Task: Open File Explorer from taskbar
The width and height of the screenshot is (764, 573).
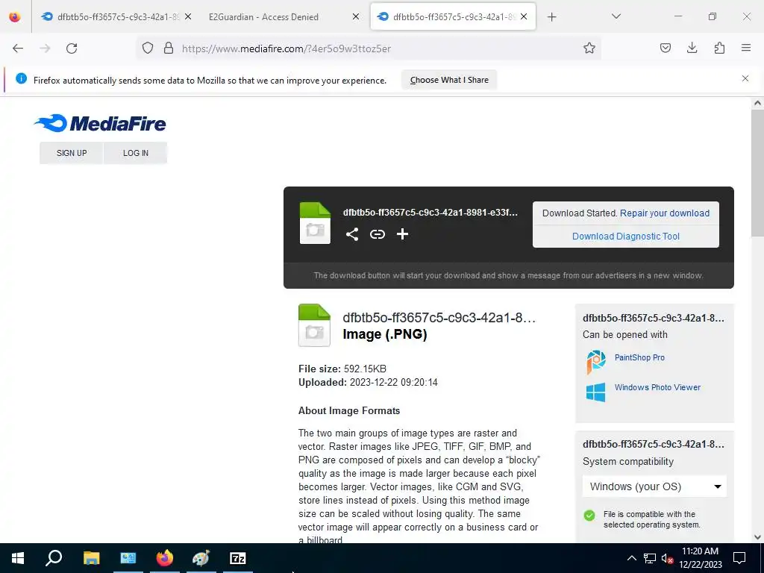Action: 91,558
